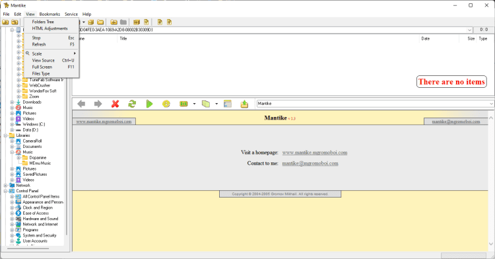Open the Service menu
Viewport: 495px width, 259px height.
pyautogui.click(x=71, y=15)
